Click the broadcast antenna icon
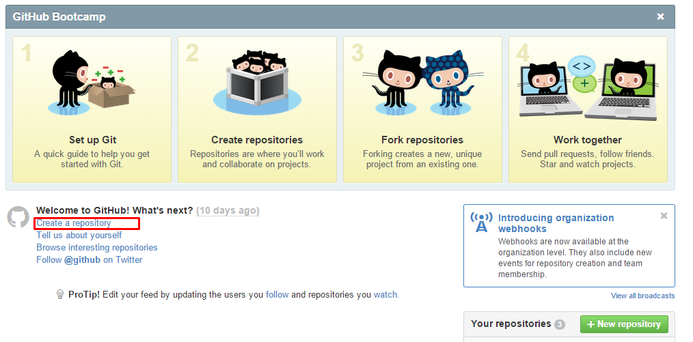This screenshot has width=693, height=342. point(481,222)
